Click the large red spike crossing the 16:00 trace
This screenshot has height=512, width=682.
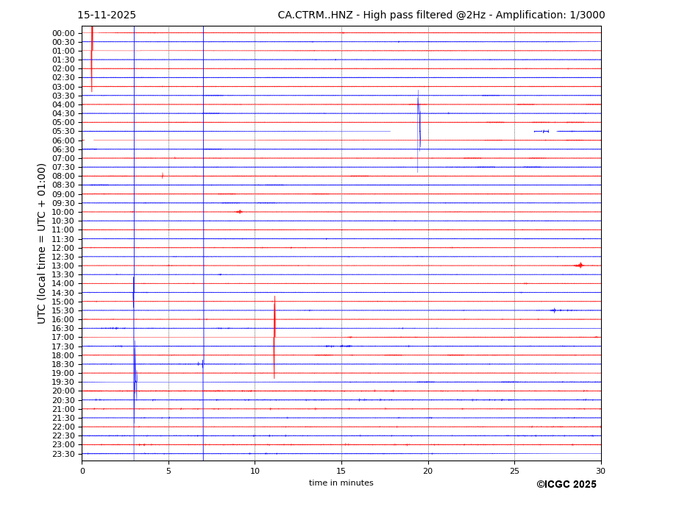(274, 319)
